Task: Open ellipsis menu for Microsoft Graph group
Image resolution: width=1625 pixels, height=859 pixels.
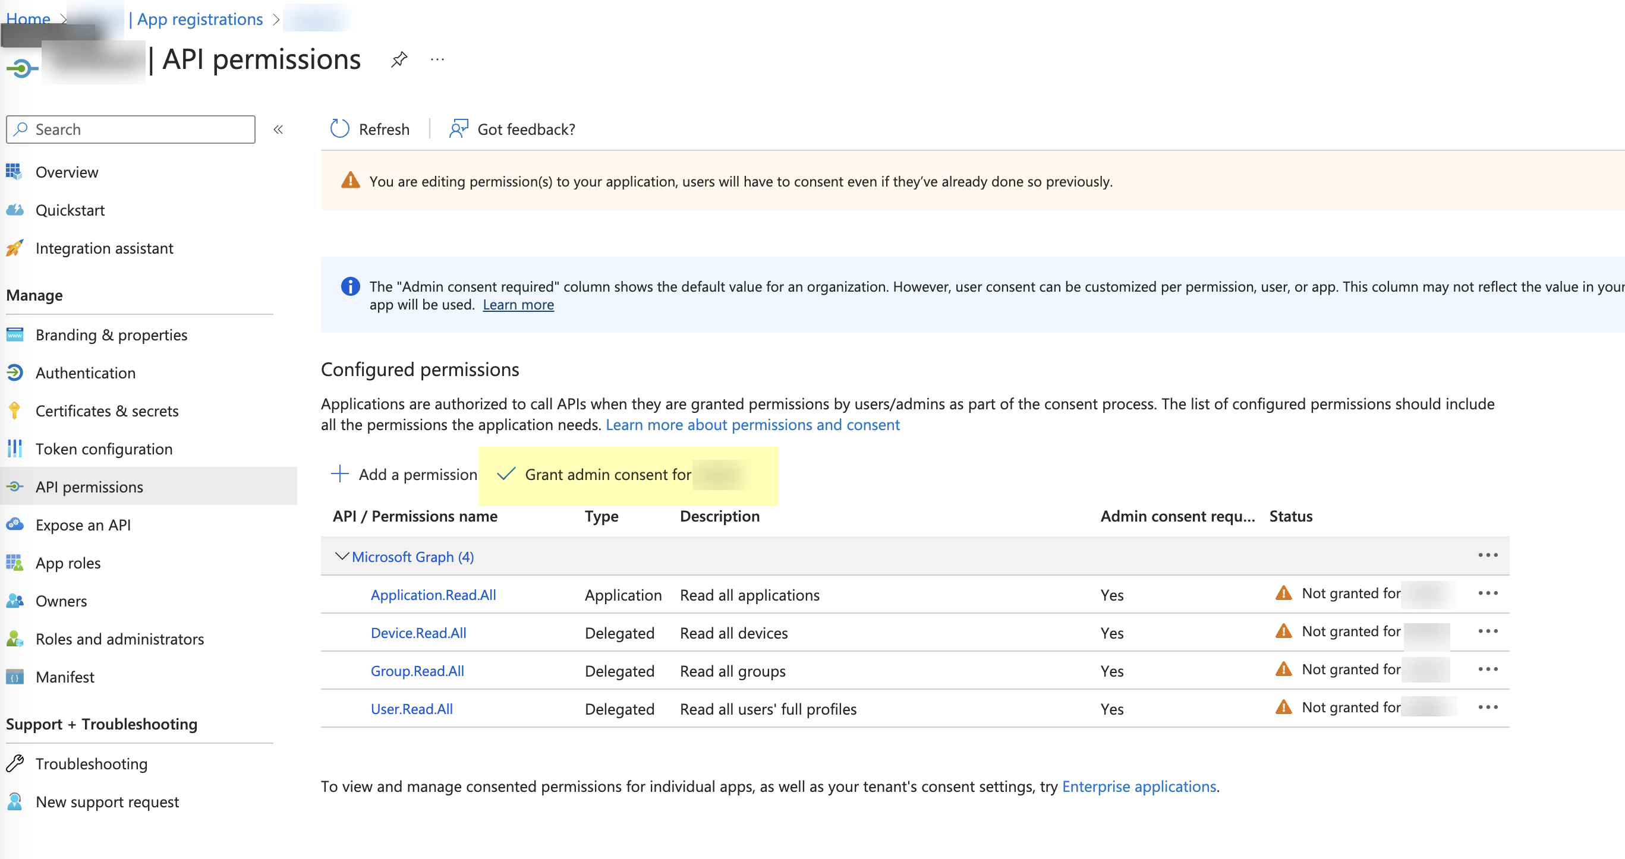Action: click(x=1488, y=555)
